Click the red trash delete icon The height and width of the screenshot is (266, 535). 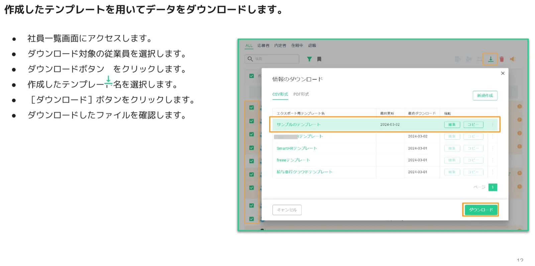pos(502,59)
